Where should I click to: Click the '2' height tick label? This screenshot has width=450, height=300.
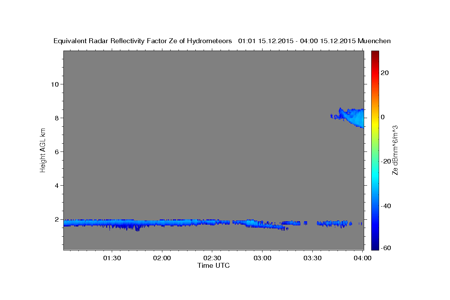click(x=56, y=219)
